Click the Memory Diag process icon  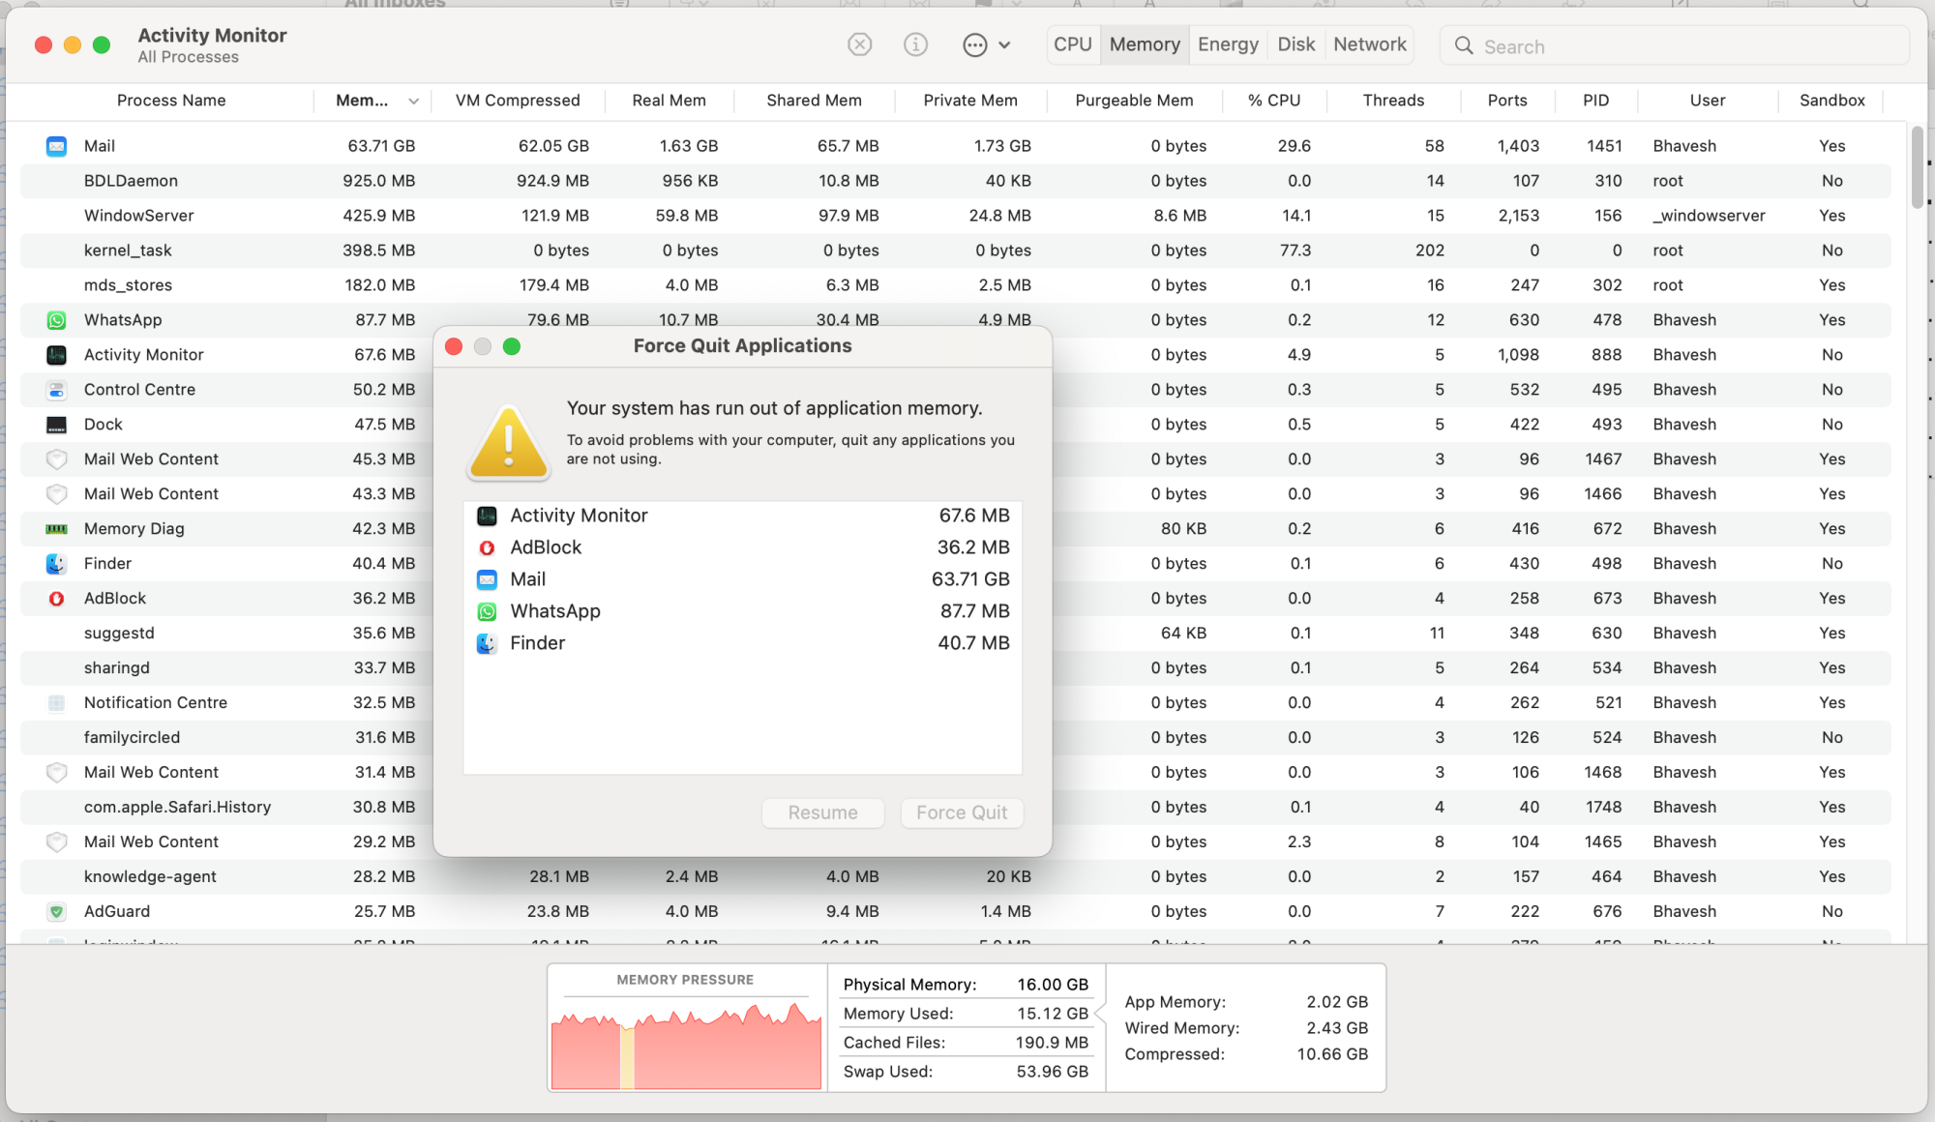pyautogui.click(x=56, y=529)
